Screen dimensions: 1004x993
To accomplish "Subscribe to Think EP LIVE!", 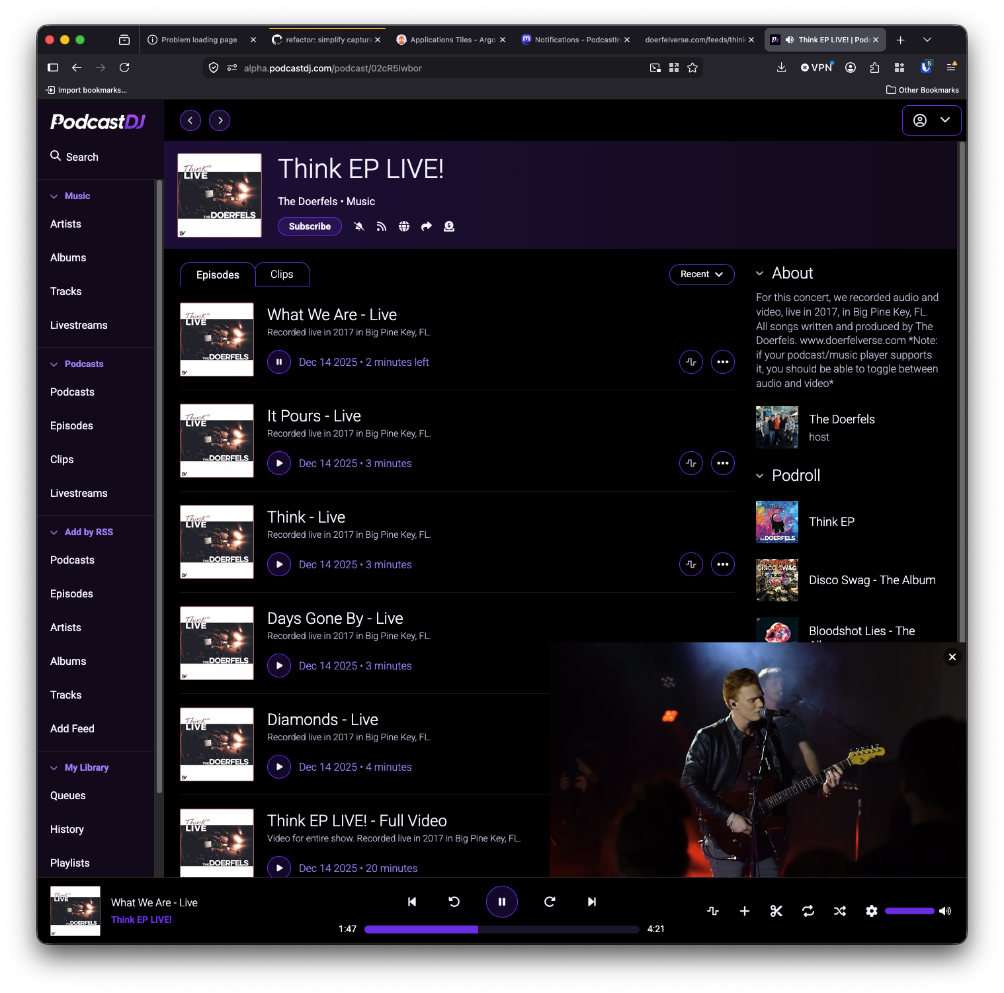I will click(x=310, y=226).
